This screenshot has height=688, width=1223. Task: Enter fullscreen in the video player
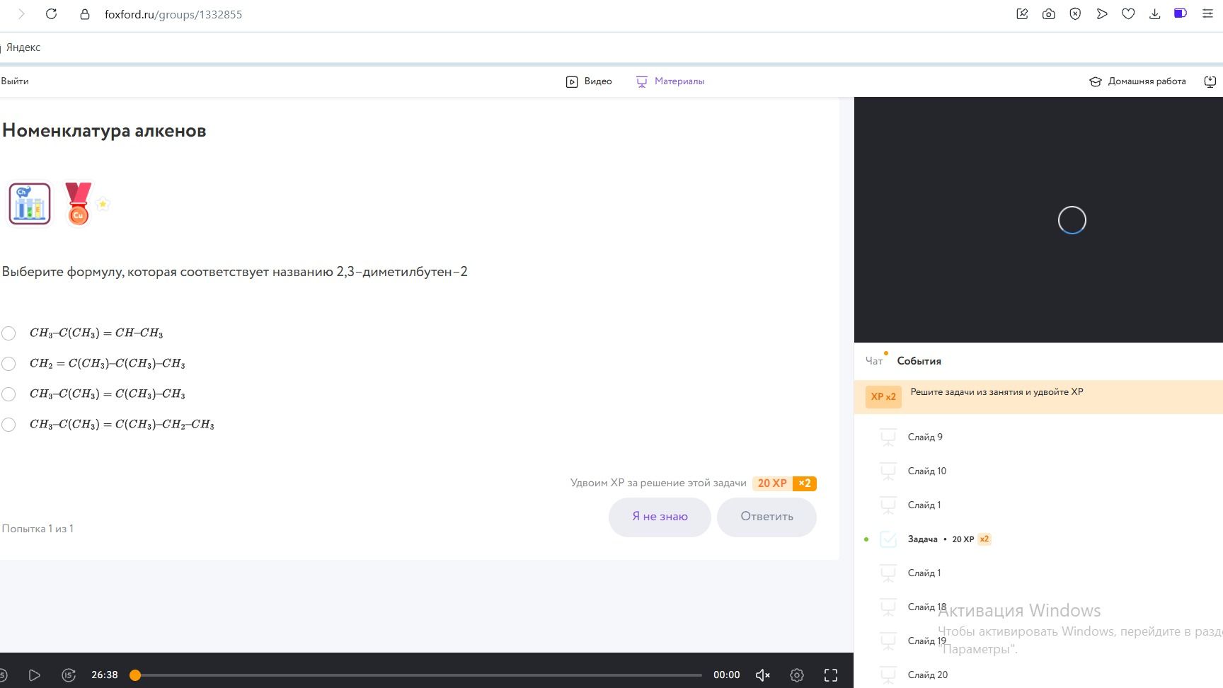tap(831, 675)
